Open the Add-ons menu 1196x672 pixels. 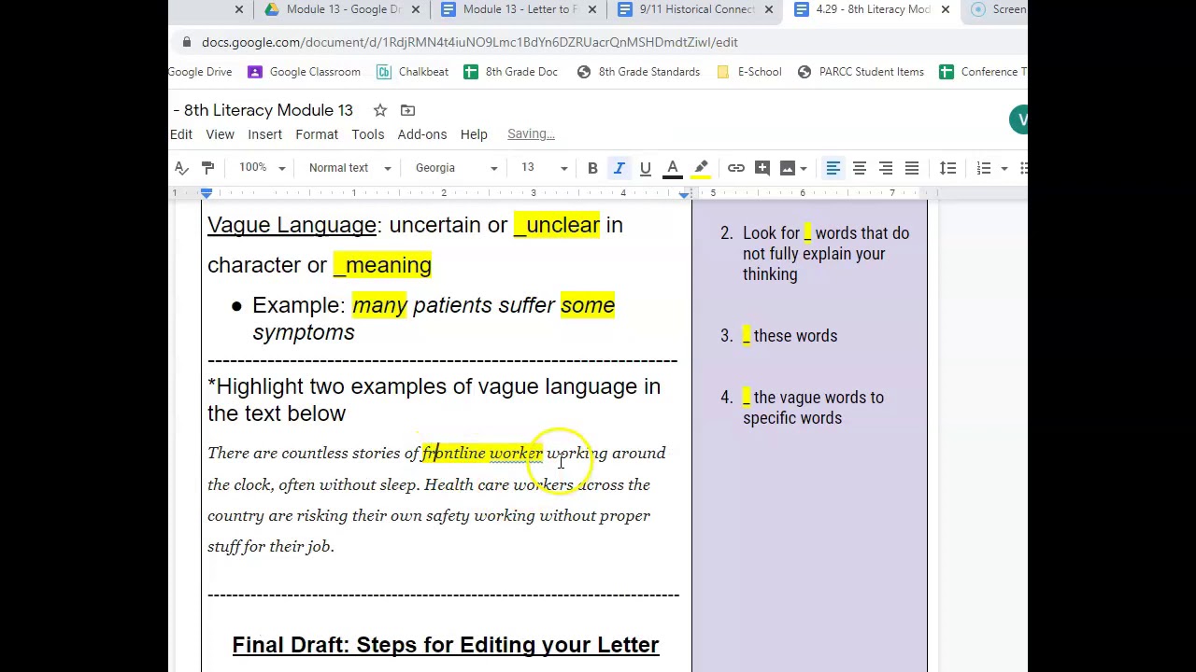(x=422, y=134)
